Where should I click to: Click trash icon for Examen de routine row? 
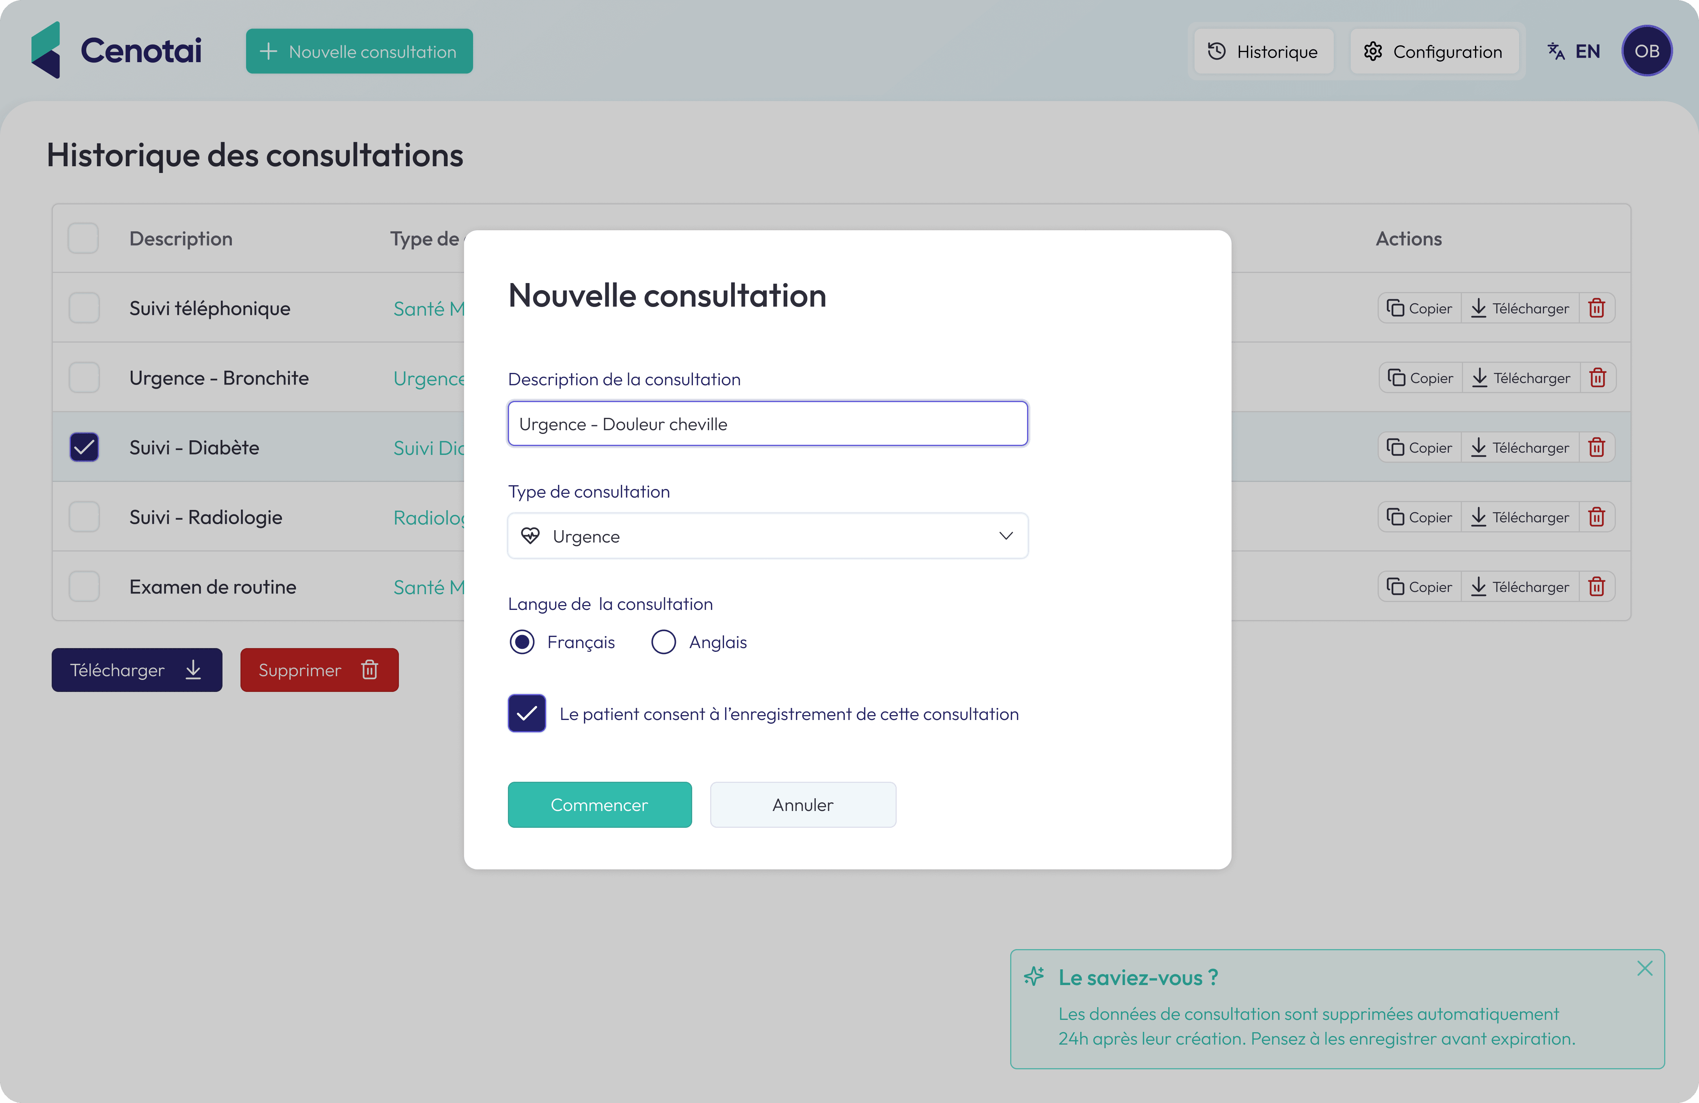click(1597, 586)
